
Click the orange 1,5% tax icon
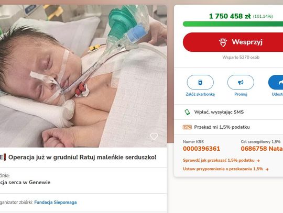pos(187,127)
